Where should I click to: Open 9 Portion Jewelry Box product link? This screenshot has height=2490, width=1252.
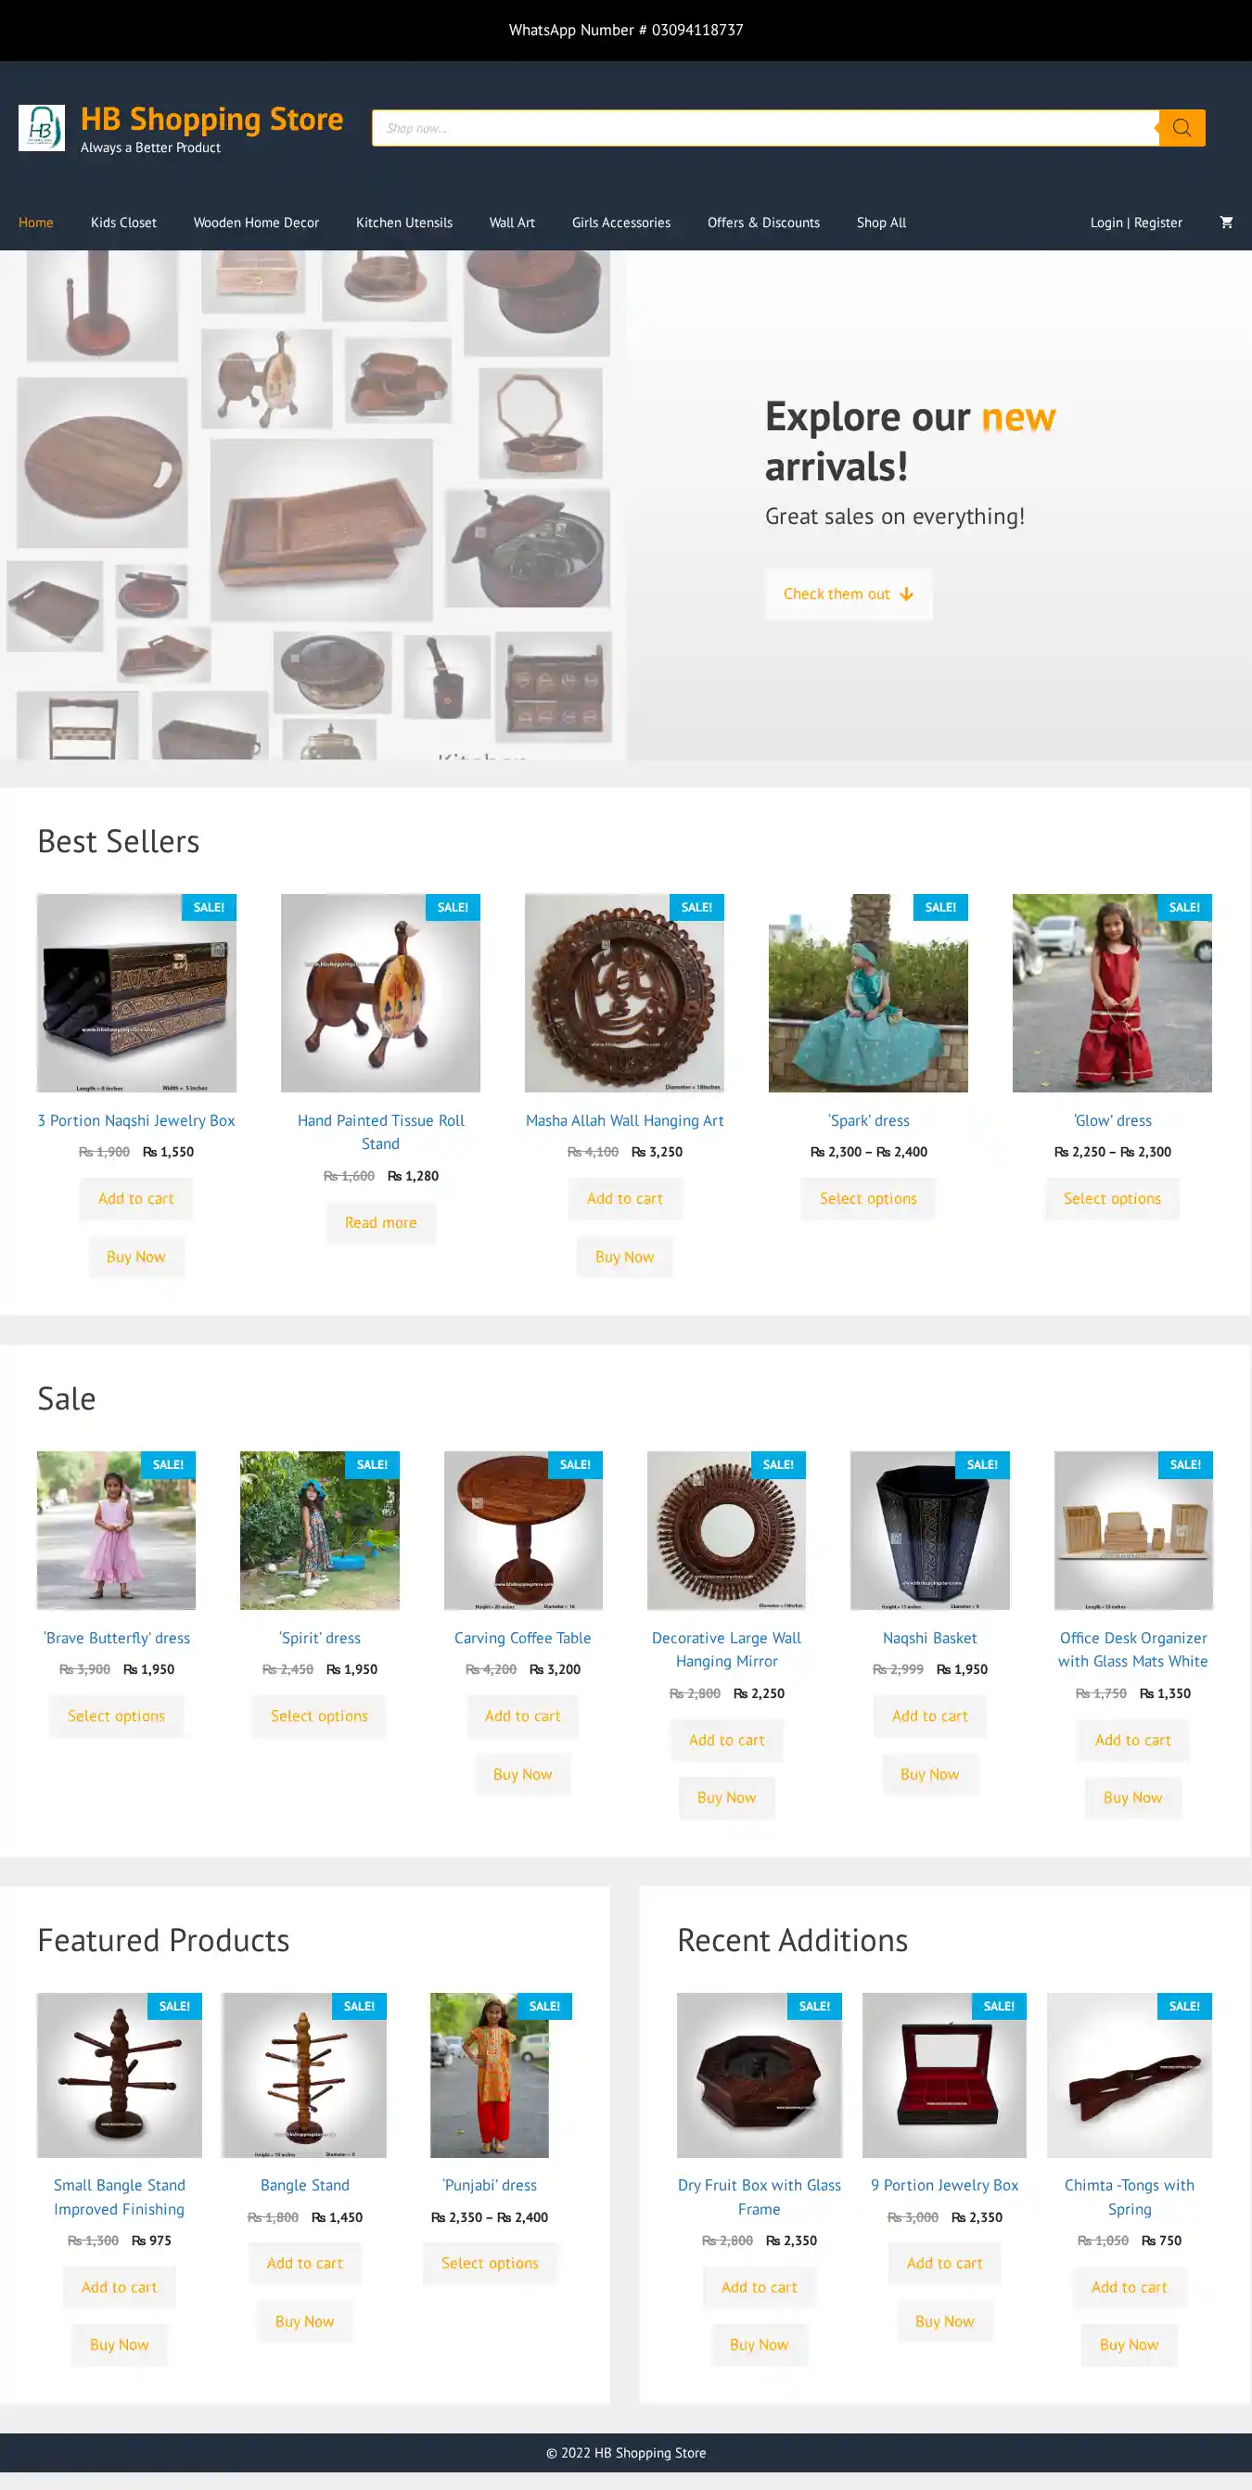coord(944,2185)
